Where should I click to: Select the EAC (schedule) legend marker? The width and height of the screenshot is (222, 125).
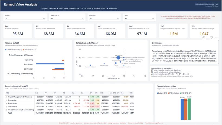click(168, 93)
